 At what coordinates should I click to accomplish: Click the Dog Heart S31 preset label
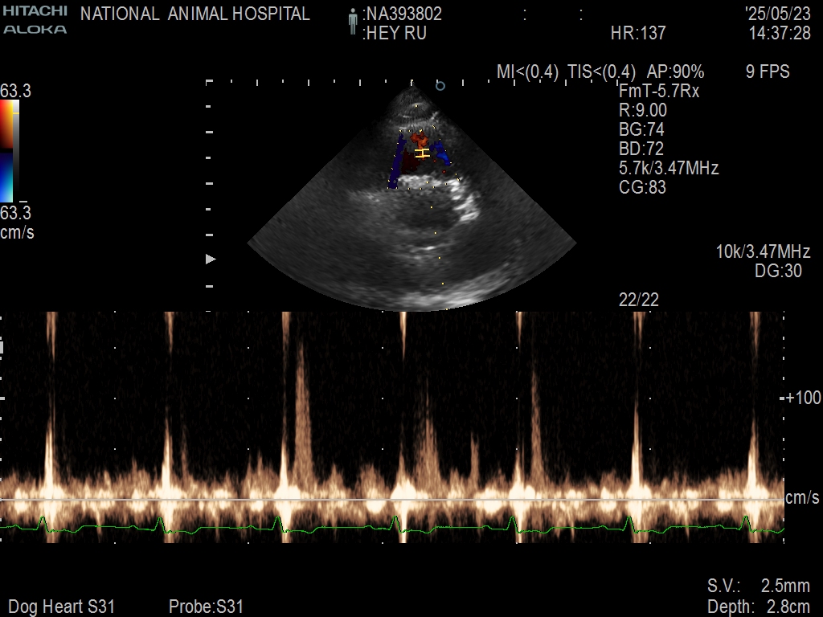click(61, 607)
